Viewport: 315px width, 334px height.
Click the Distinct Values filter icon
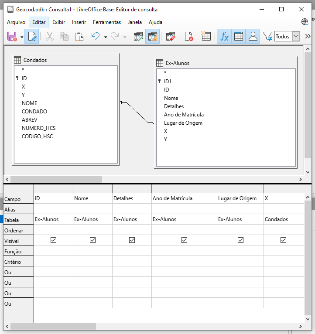coord(267,37)
